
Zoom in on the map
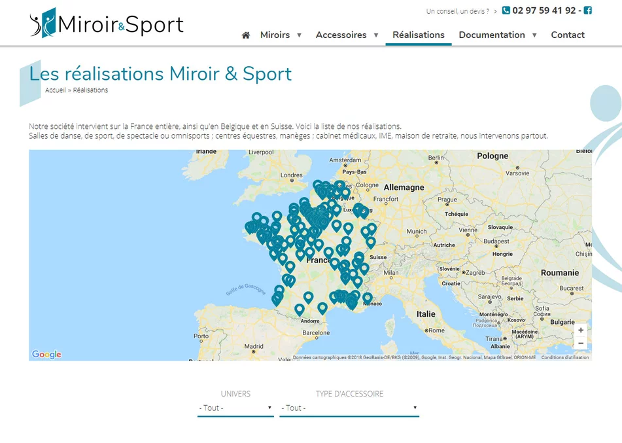click(x=580, y=330)
